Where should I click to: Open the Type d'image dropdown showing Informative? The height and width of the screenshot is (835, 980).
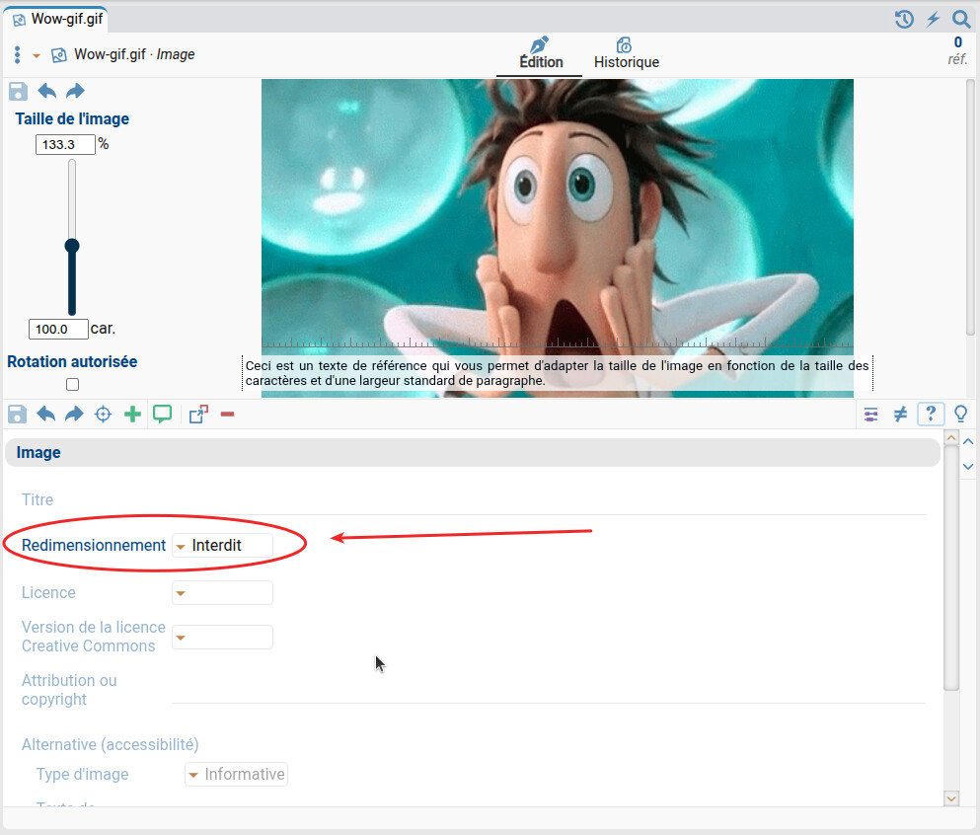coord(236,775)
